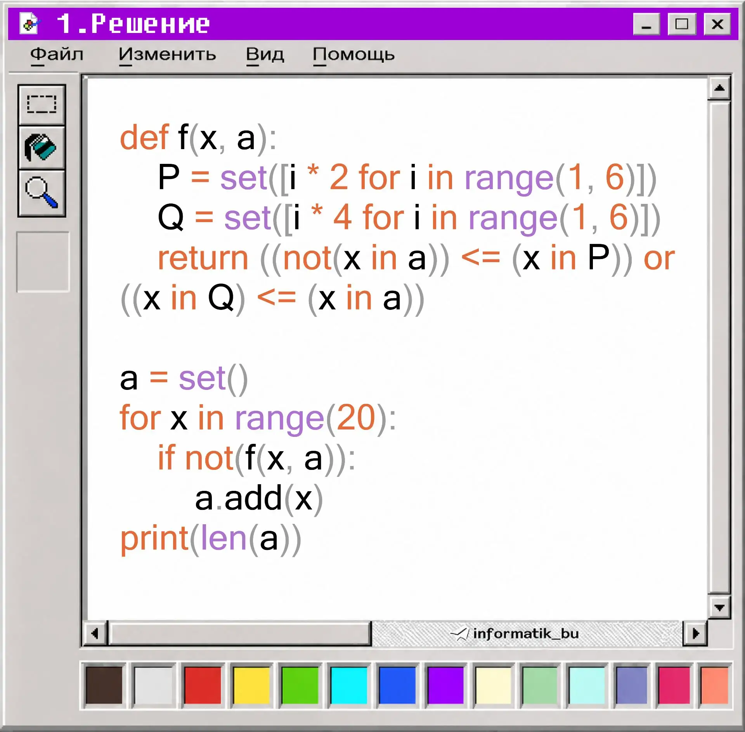This screenshot has width=745, height=732.
Task: Click the horizontal scrollbar right arrow
Action: 695,634
